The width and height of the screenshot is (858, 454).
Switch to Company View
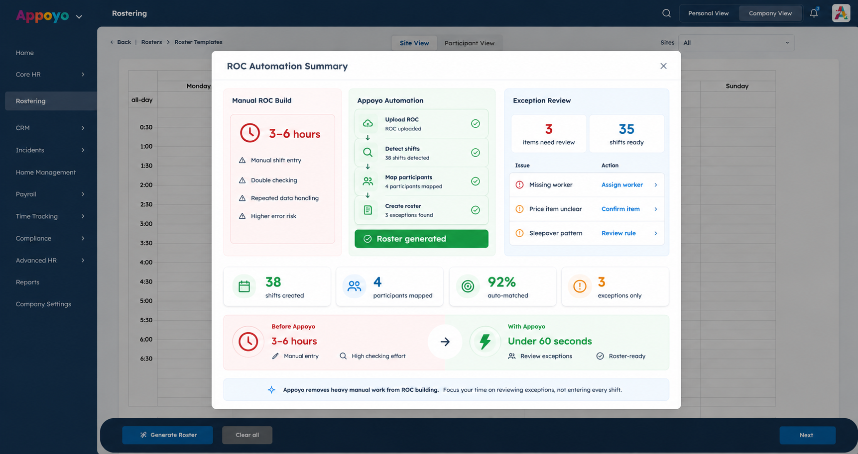(770, 13)
